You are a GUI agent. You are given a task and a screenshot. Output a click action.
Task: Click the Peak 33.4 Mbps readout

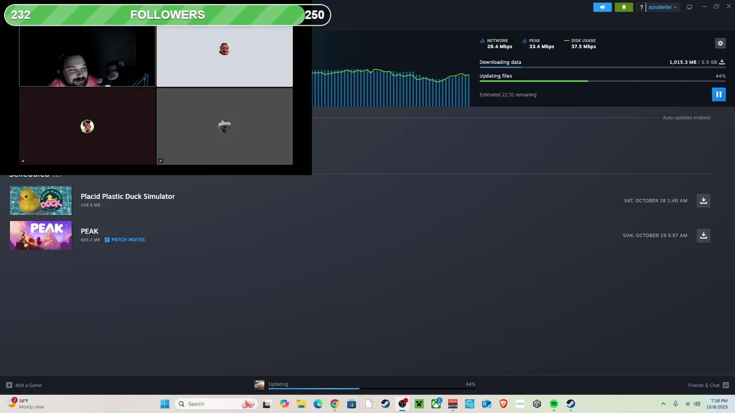tap(538, 44)
